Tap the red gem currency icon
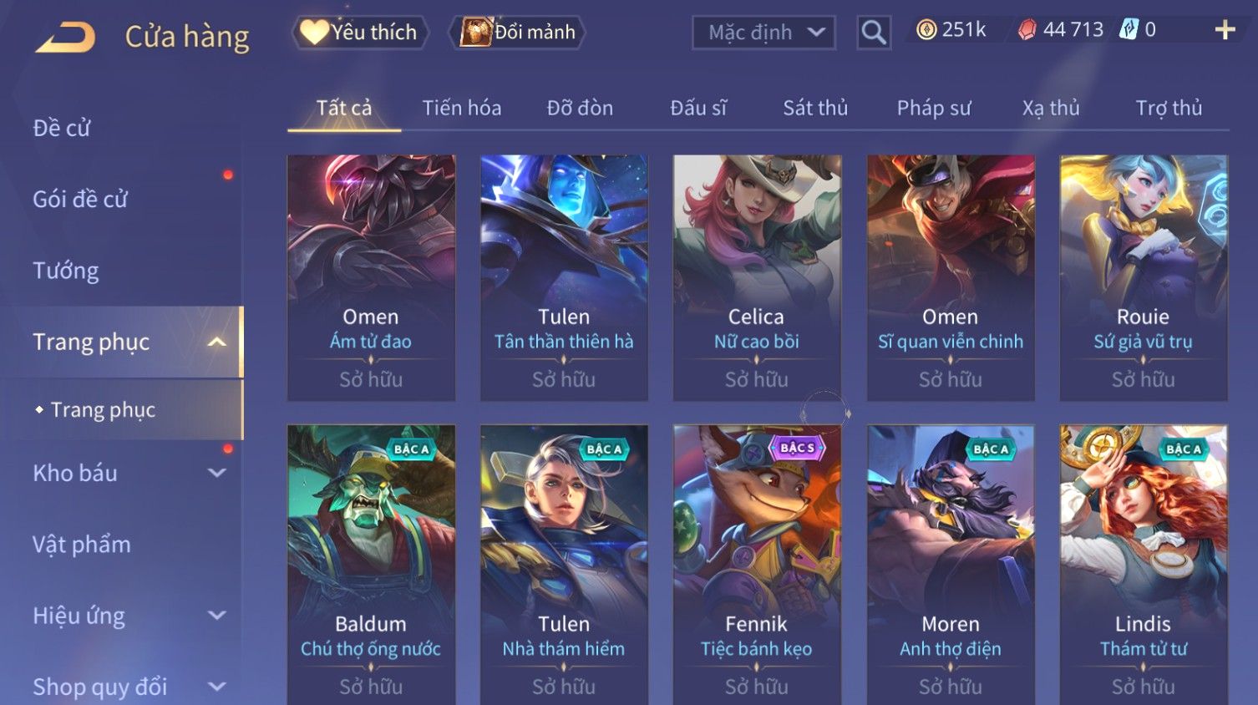This screenshot has width=1258, height=705. [x=1027, y=30]
